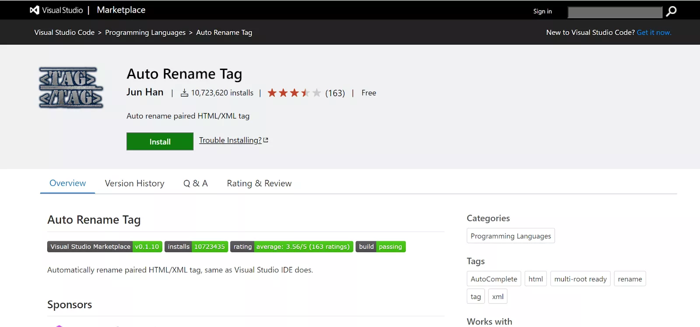
Task: Navigate to Visual Studio Code breadcrumb
Action: [x=64, y=32]
